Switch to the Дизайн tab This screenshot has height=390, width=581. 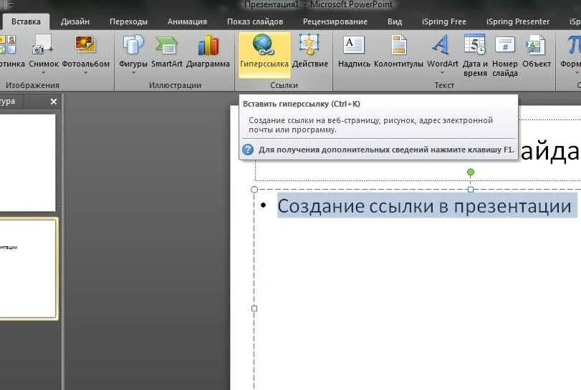tap(75, 22)
